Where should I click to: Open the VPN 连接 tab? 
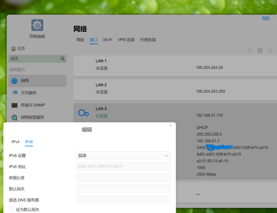tap(126, 40)
